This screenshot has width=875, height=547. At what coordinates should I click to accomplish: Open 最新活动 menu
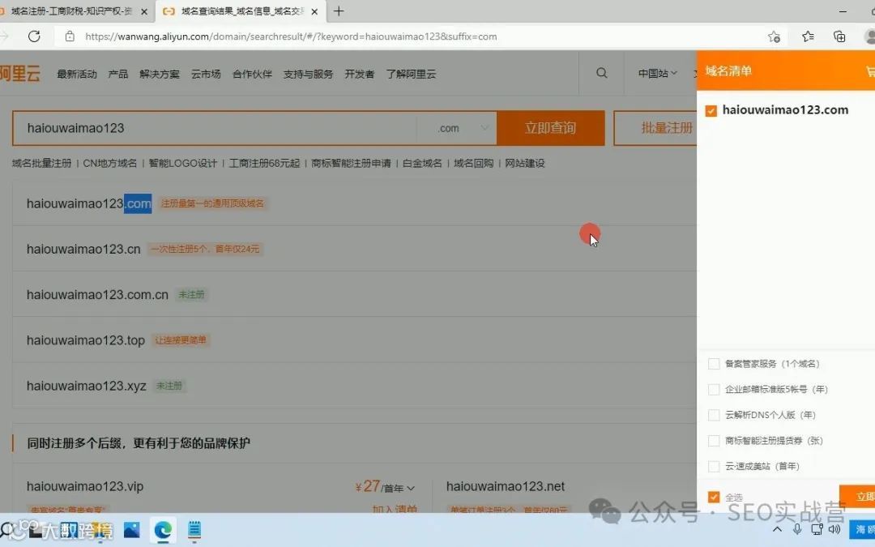pyautogui.click(x=77, y=74)
